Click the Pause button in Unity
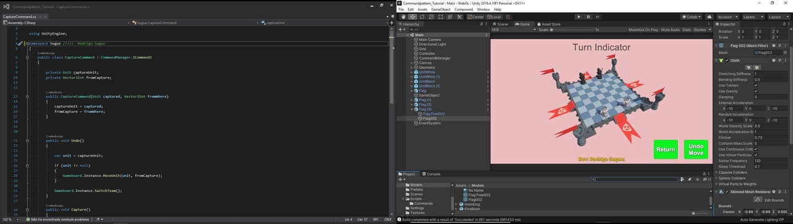 pos(588,17)
